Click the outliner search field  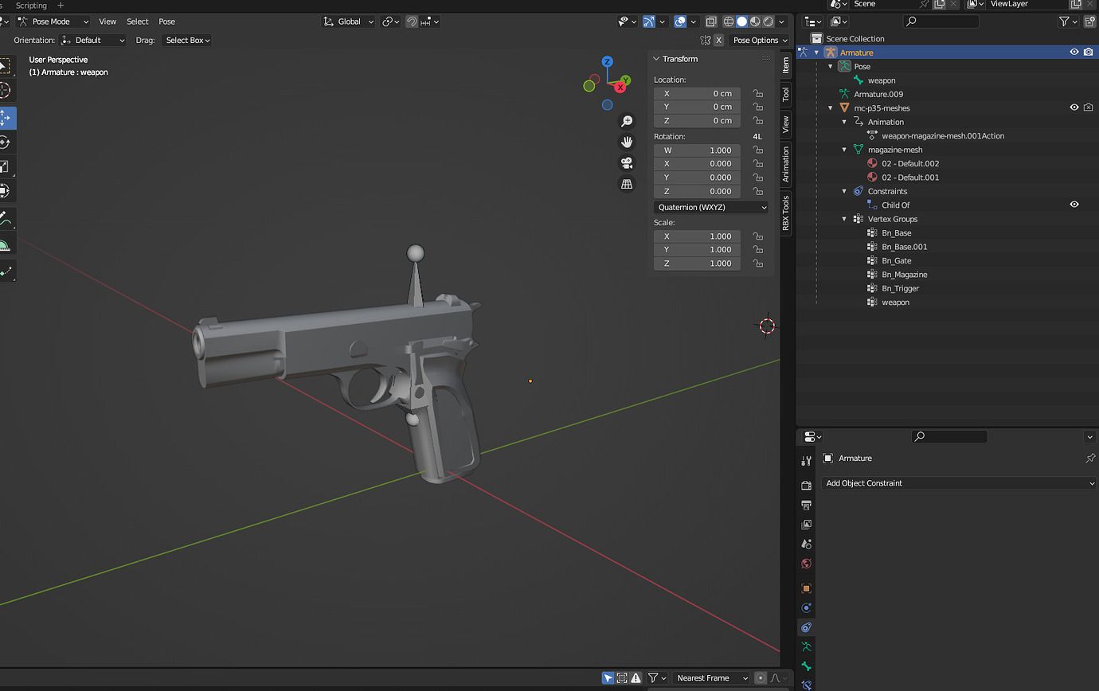coord(941,21)
